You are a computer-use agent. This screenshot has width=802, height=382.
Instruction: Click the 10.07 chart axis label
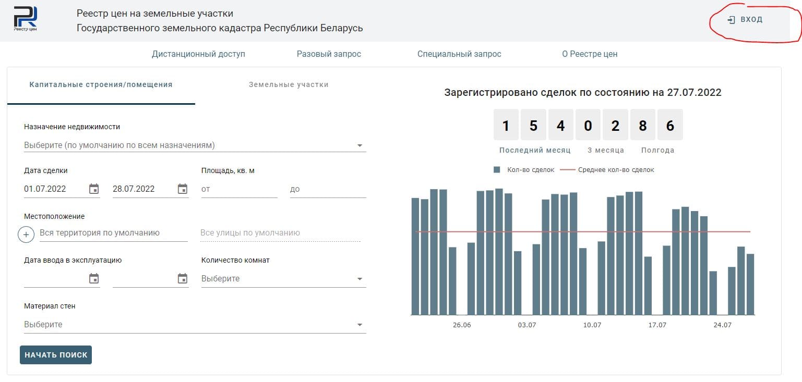[x=592, y=325]
